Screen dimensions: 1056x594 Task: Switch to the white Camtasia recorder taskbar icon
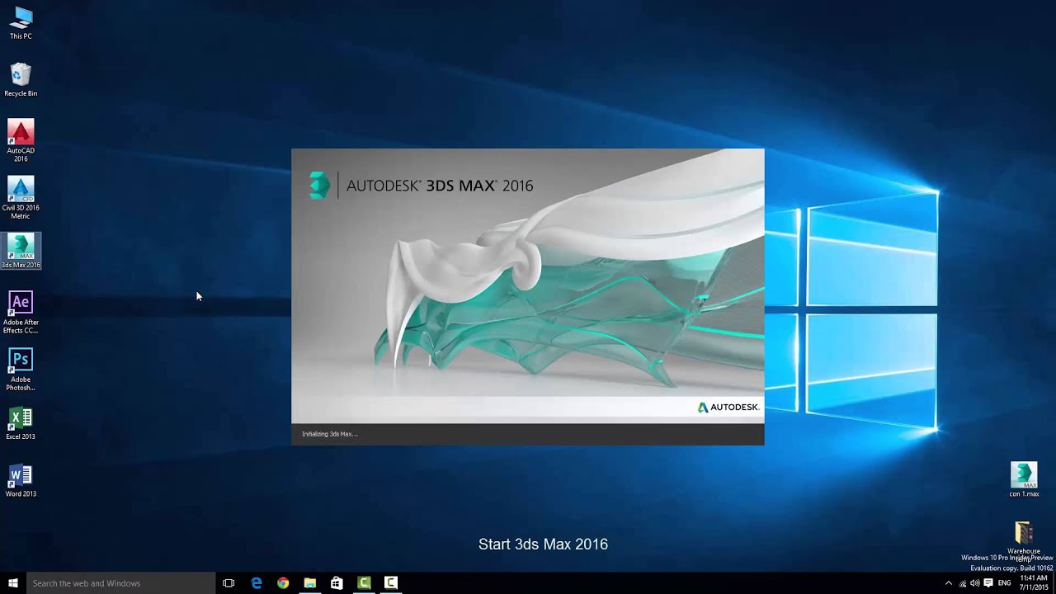pyautogui.click(x=391, y=583)
